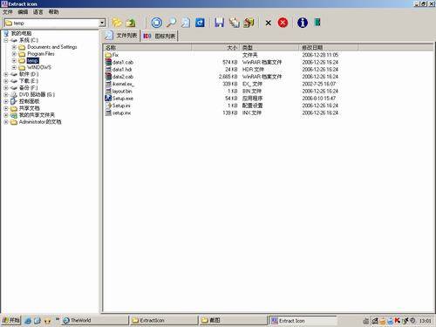Expand the DVD 驱动器 (G:) node
Screen dimensions: 436x327
click(6, 94)
